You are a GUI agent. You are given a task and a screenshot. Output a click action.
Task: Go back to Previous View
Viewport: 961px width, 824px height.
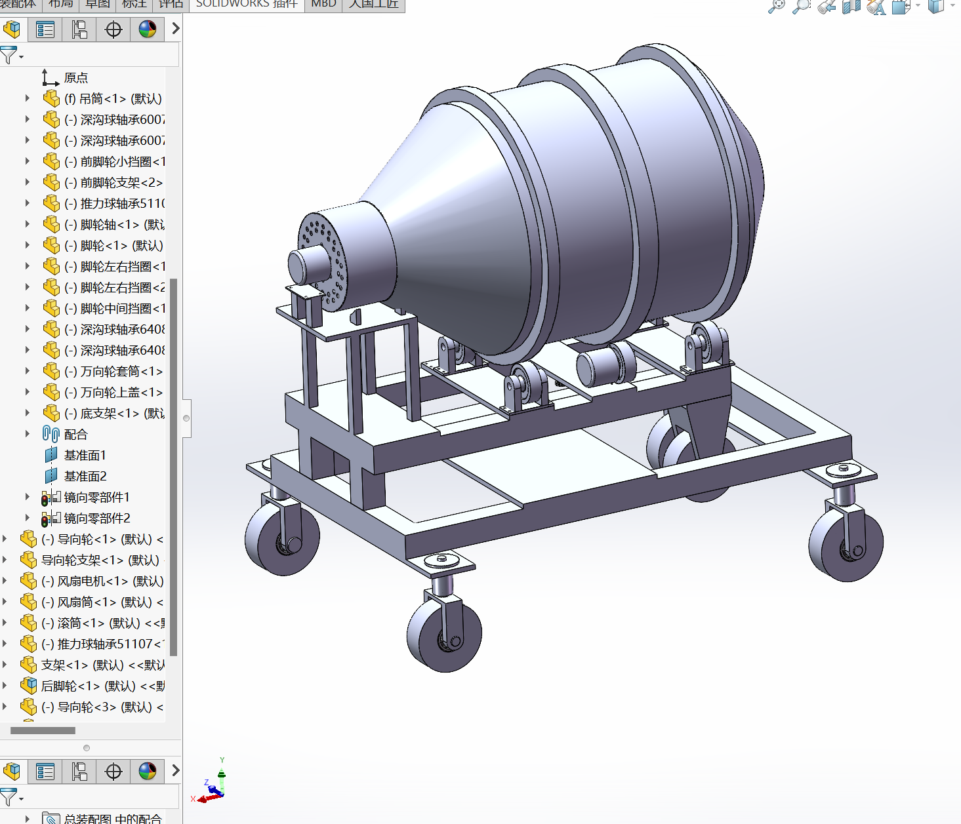click(826, 7)
